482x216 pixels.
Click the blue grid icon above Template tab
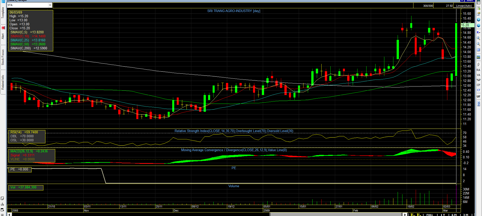[x=3, y=1]
